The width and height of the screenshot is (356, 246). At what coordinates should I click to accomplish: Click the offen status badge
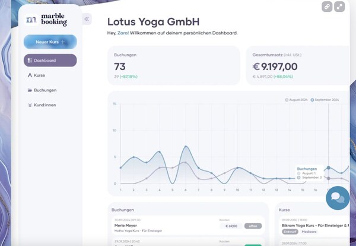click(x=253, y=226)
